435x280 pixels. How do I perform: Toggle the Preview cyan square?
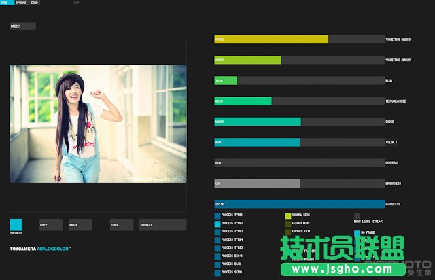click(16, 224)
